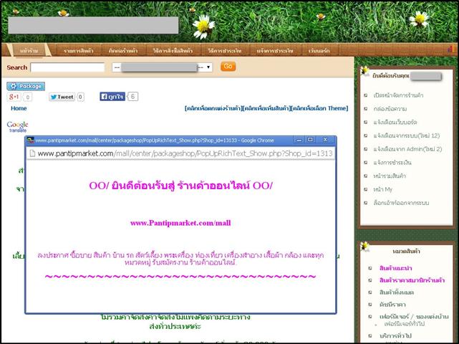Click the chart icon at nav bar right end
459x344 pixels.
pos(451,49)
